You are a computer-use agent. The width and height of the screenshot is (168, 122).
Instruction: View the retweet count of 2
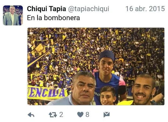click(61, 115)
